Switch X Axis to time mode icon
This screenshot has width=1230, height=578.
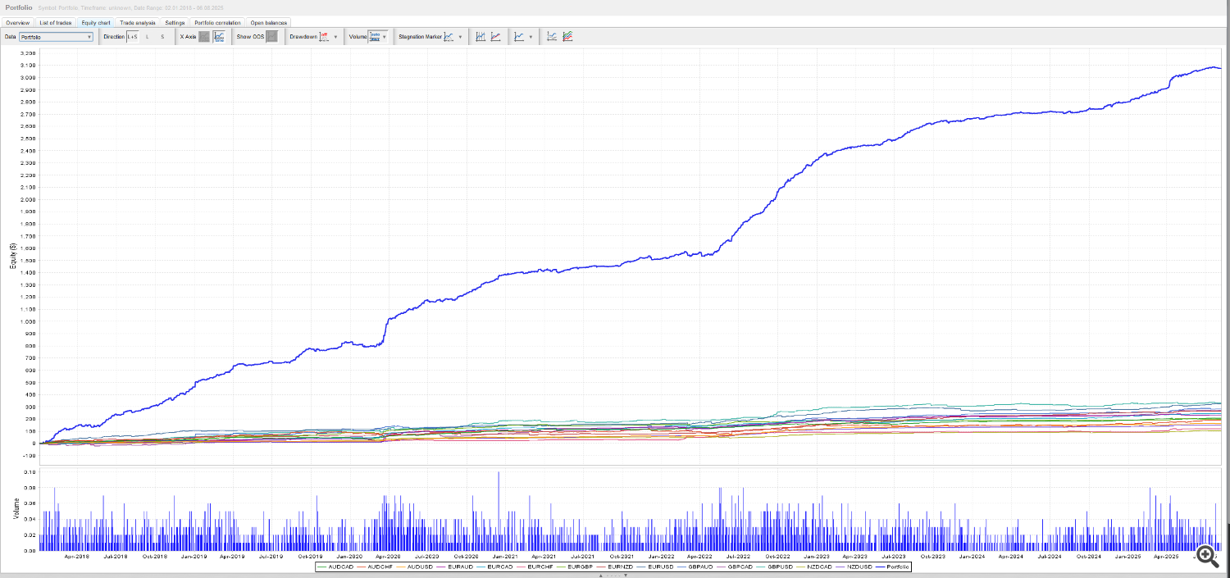tap(219, 37)
